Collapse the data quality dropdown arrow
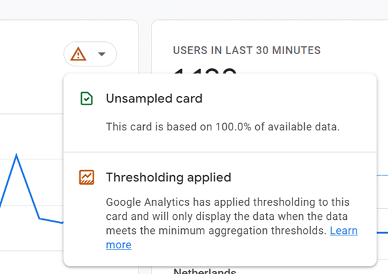This screenshot has width=388, height=274. point(102,54)
